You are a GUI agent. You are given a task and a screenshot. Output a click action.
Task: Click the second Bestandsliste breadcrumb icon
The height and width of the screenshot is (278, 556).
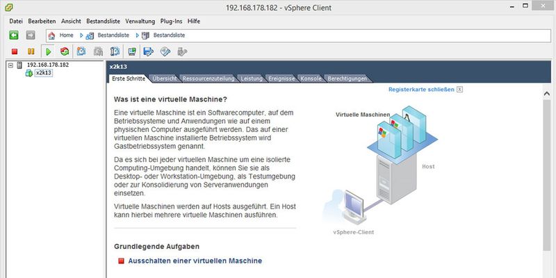145,35
